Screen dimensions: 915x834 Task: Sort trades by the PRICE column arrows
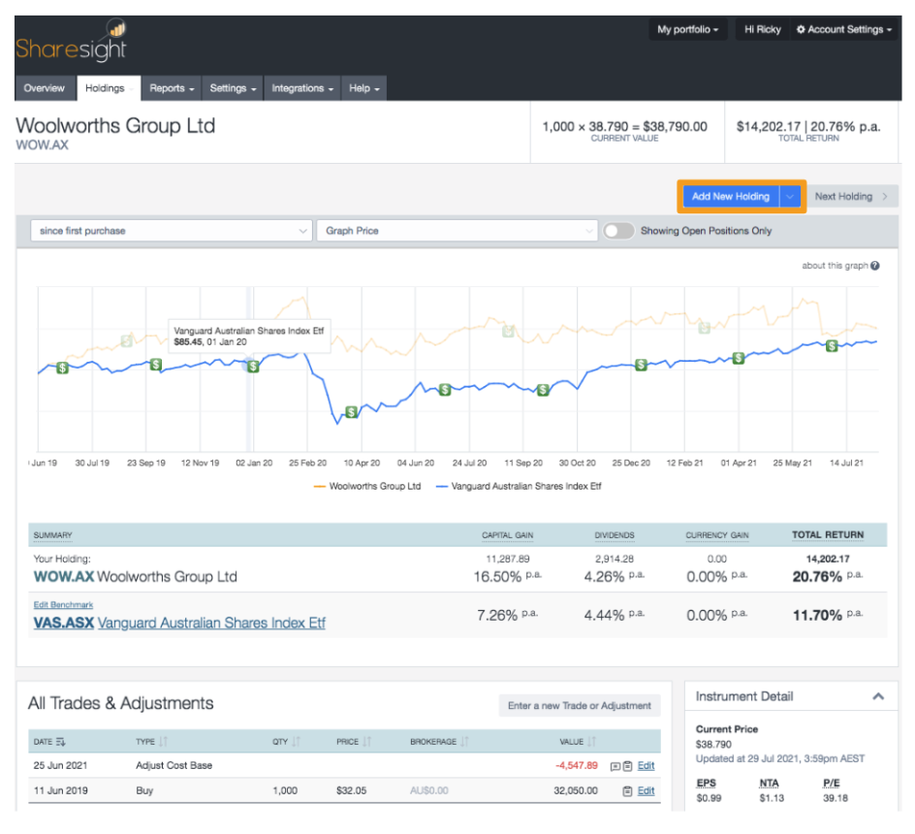[366, 742]
